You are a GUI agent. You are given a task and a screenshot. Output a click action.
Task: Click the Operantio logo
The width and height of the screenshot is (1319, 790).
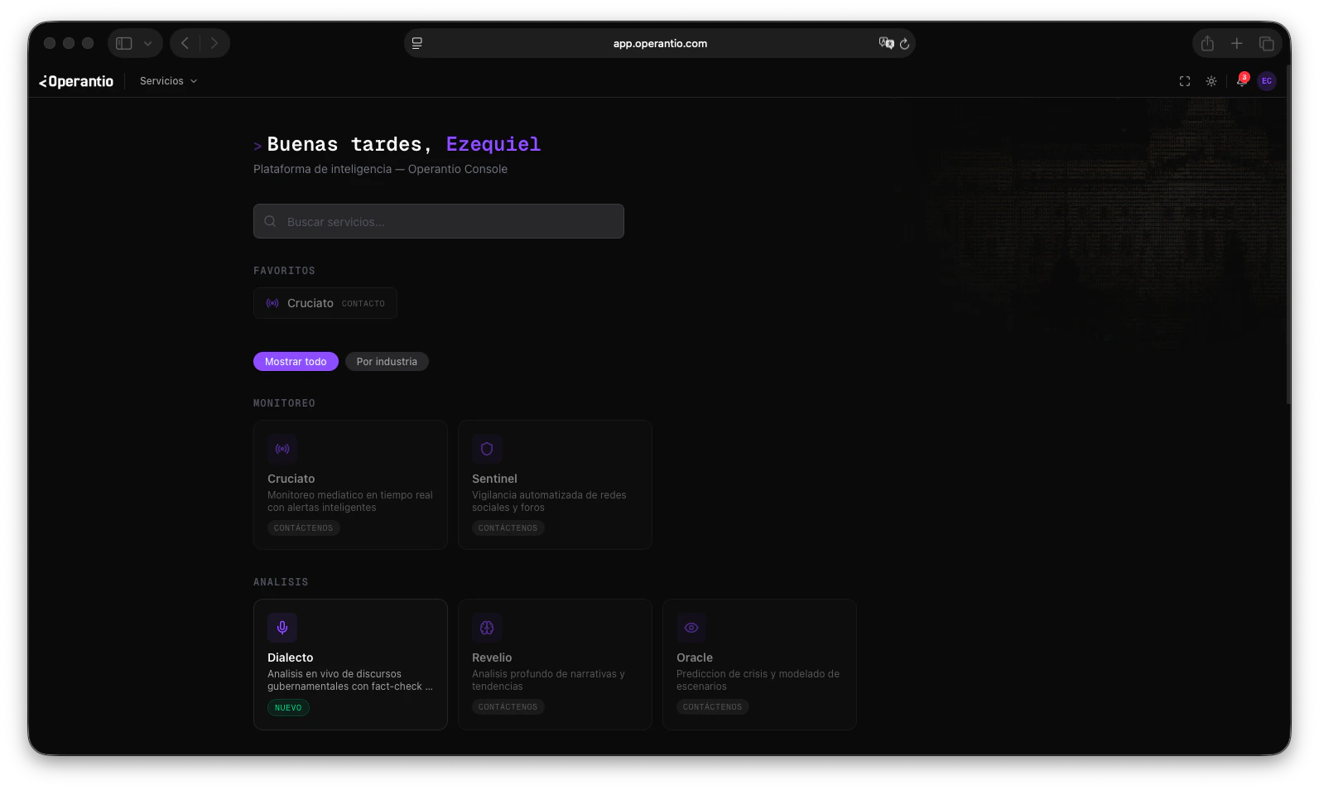76,81
